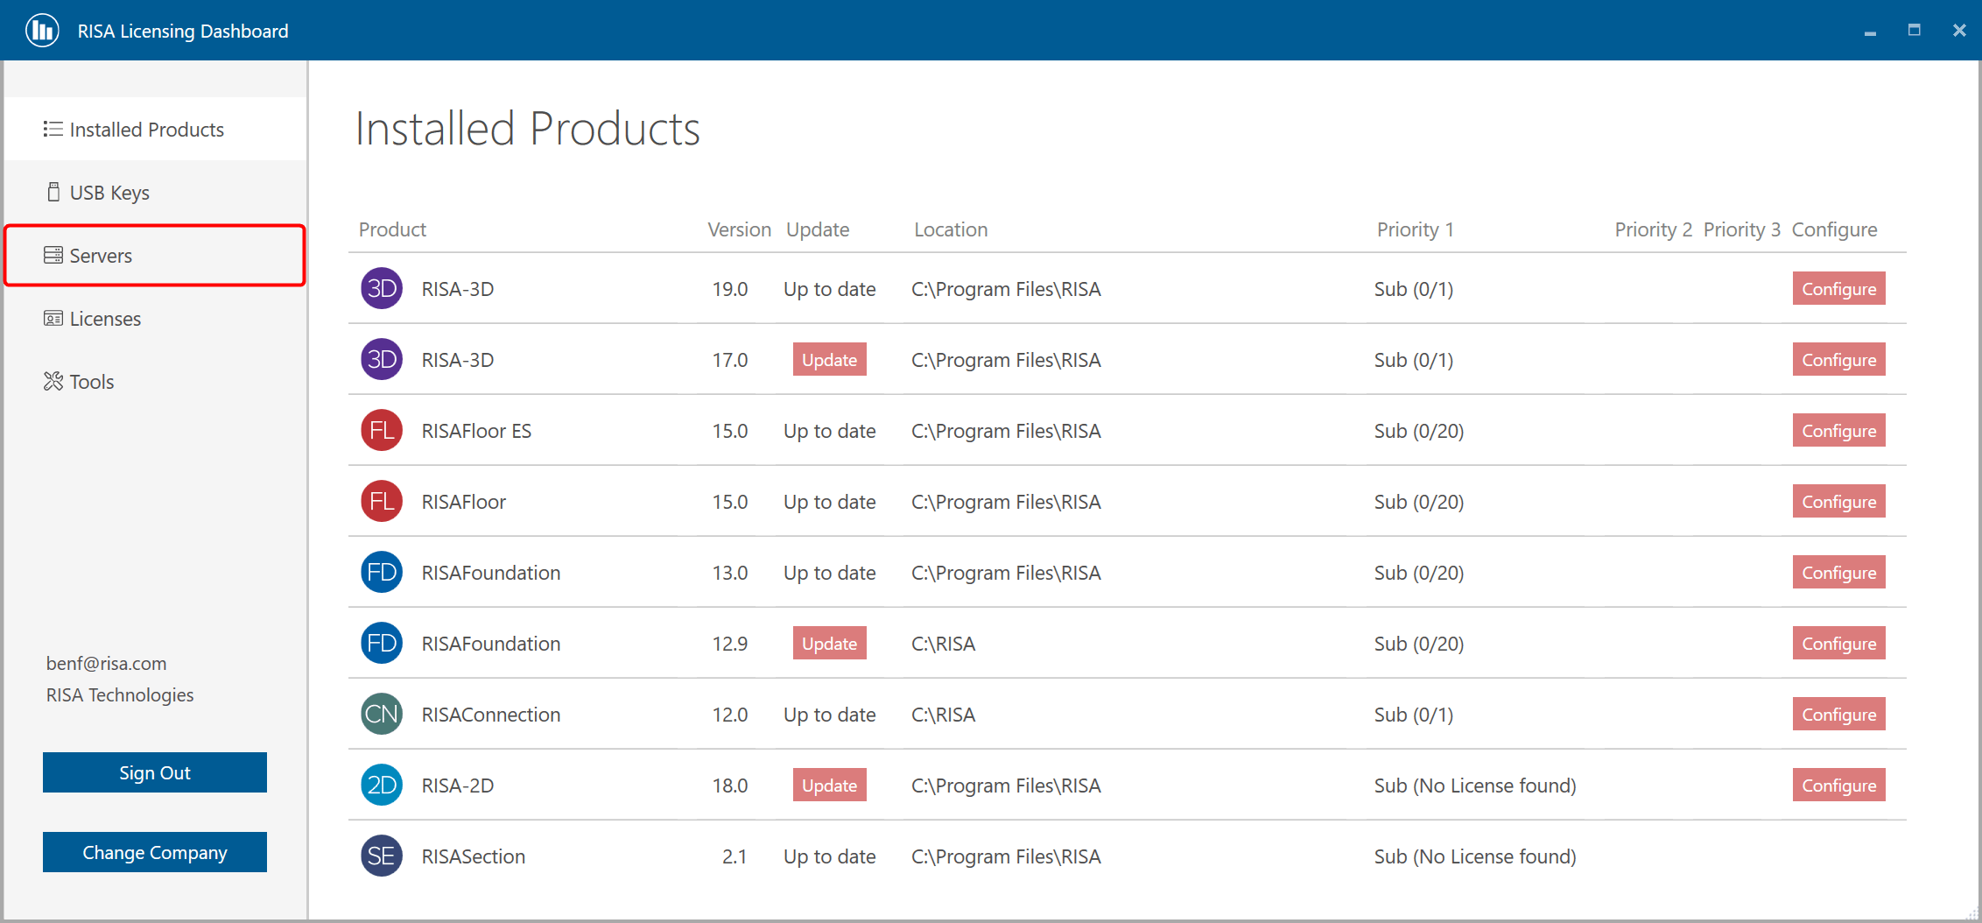Screen dimensions: 1982x923
Task: Click the purple 3D icon for RISA-3D version 19.0
Action: pyautogui.click(x=382, y=289)
